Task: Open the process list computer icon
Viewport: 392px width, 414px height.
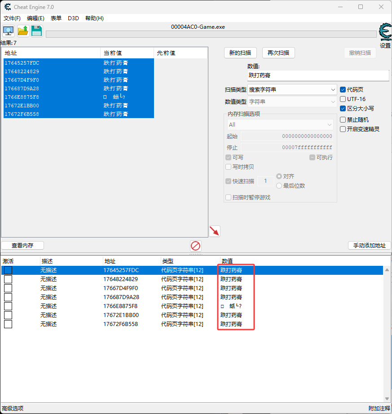Action: [x=9, y=31]
